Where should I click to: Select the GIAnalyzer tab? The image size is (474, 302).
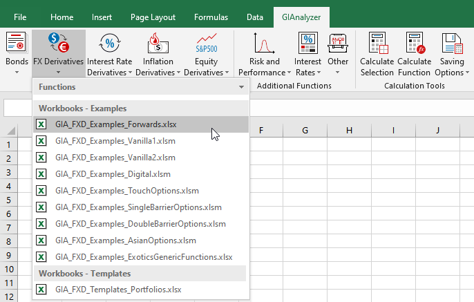pos(301,17)
